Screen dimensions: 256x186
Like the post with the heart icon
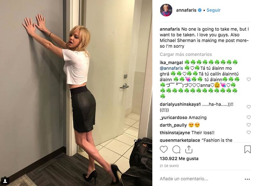pos(164,149)
